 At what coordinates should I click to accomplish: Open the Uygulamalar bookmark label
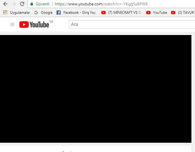(20, 13)
